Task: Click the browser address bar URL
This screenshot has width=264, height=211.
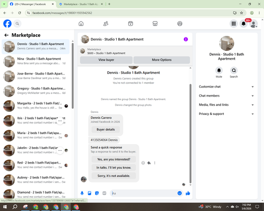Action: point(62,13)
